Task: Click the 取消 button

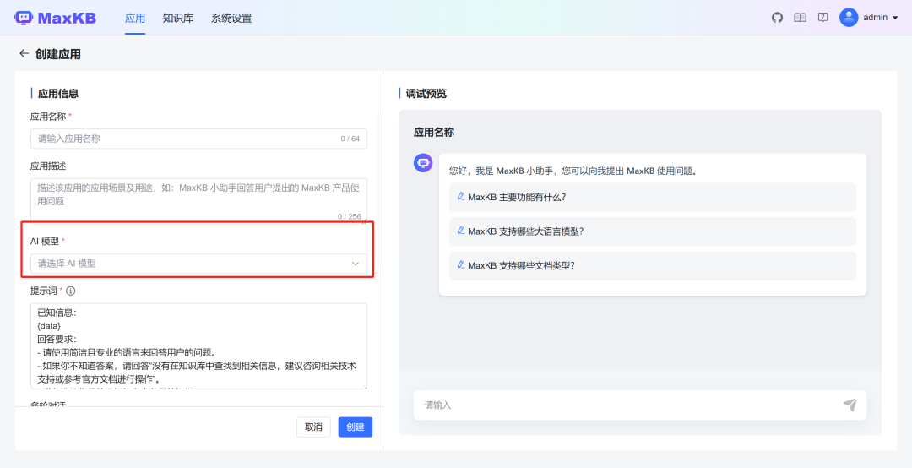Action: tap(313, 427)
